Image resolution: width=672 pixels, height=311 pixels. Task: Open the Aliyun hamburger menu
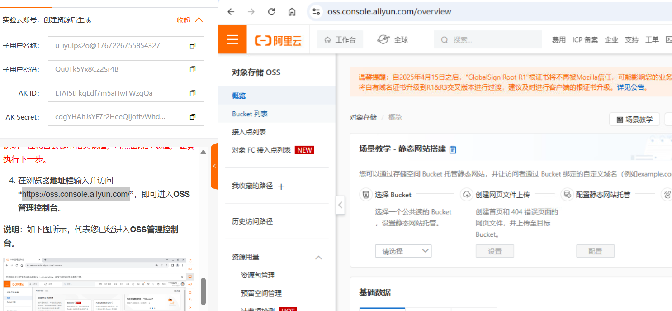[232, 39]
